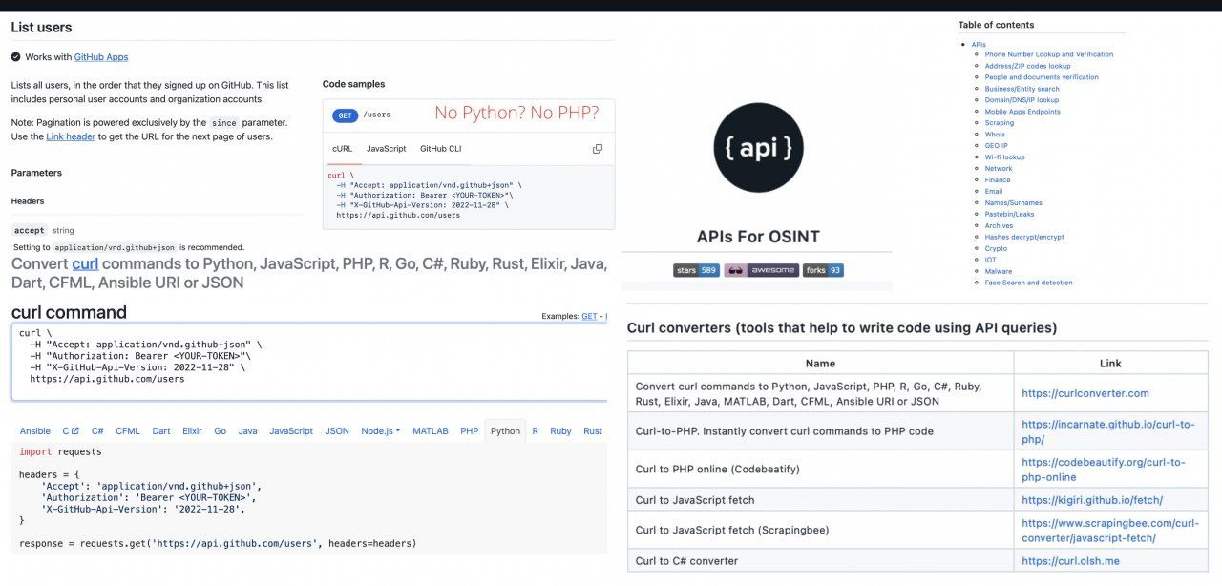Open the curlconverter.com link in the table

click(x=1085, y=393)
